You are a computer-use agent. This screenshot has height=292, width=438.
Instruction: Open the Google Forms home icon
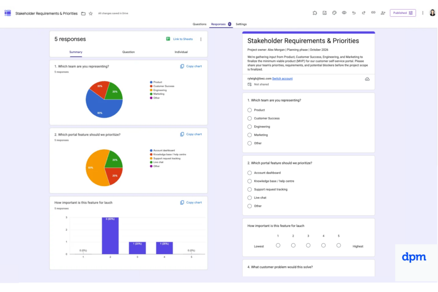8,13
